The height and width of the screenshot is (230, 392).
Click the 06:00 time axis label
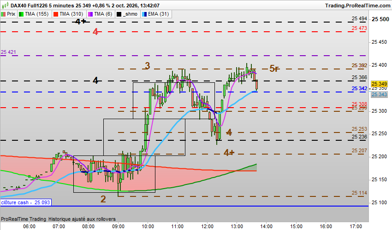(x=29, y=226)
